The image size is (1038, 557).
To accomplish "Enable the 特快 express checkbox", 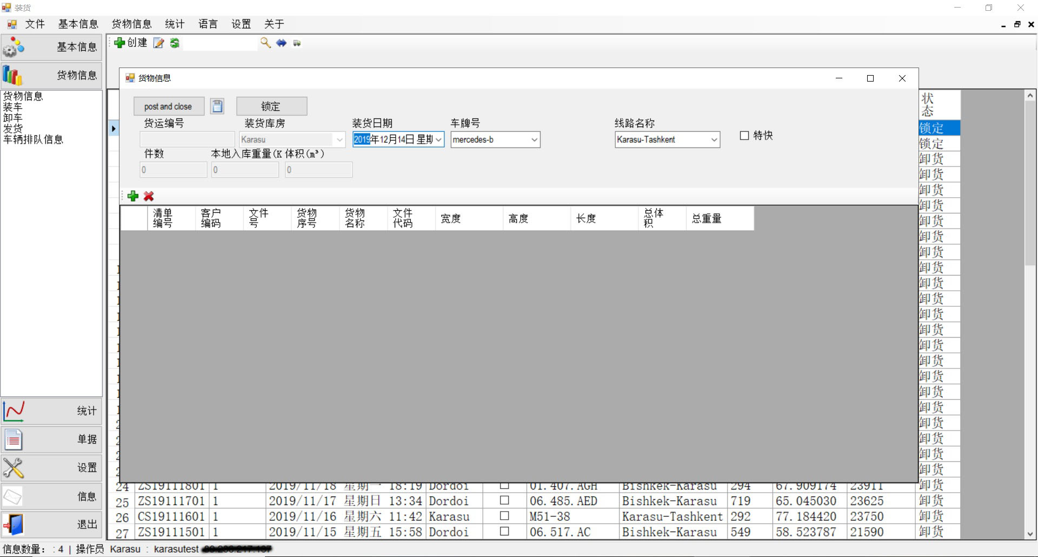I will (x=744, y=136).
